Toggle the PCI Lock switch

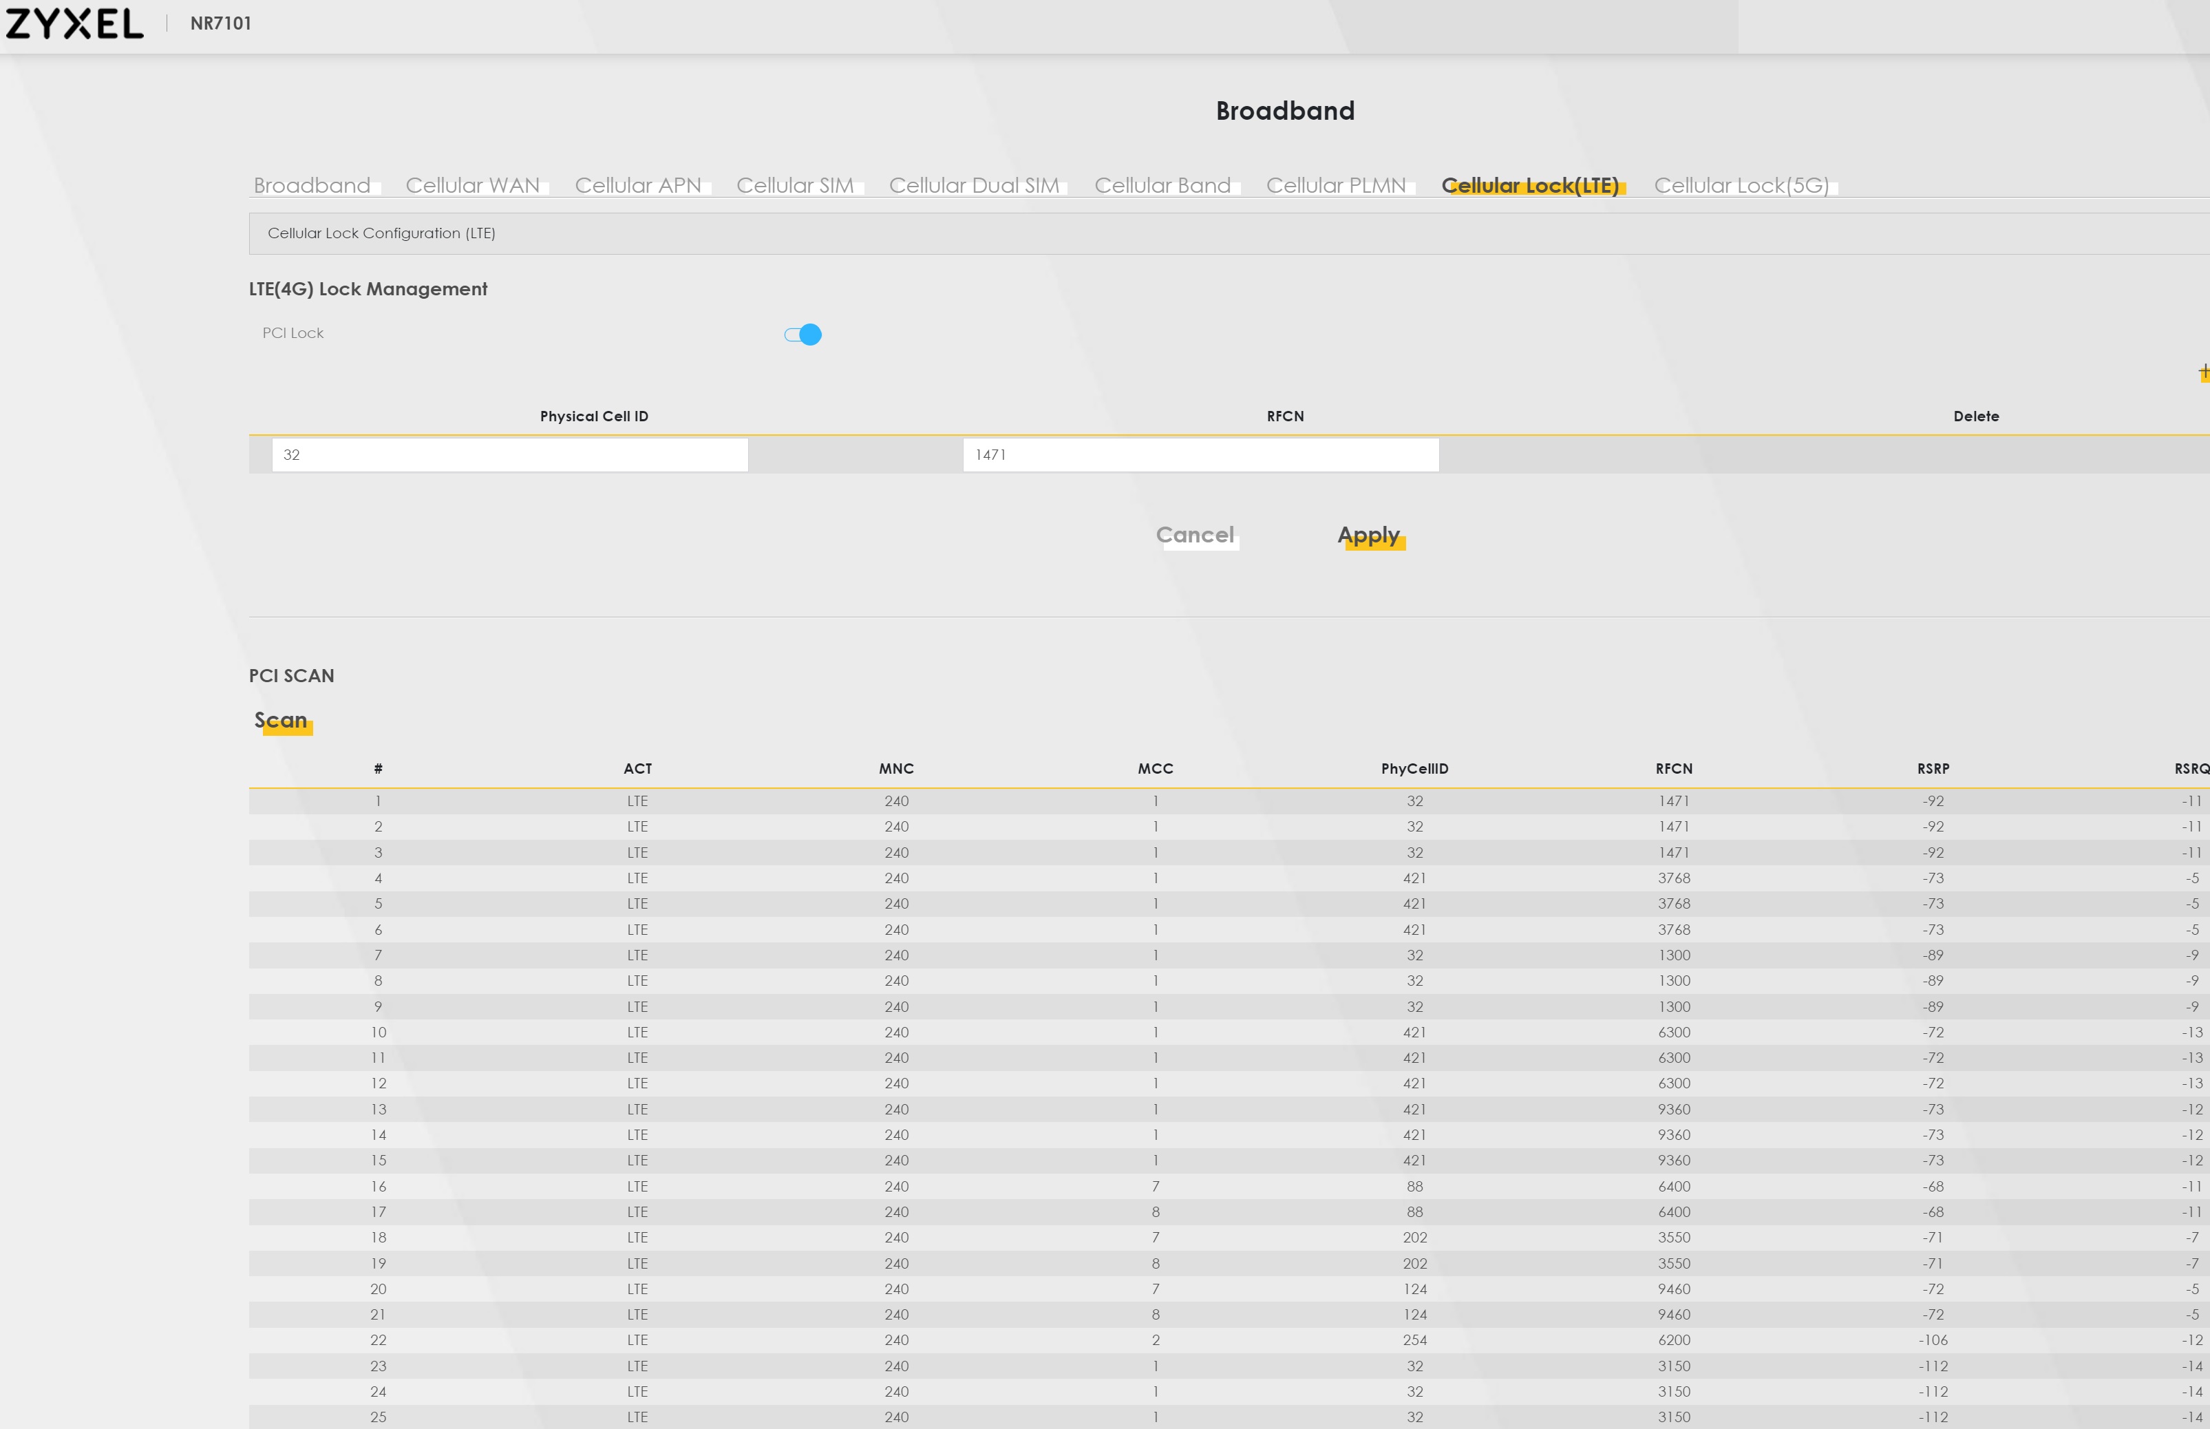tap(803, 334)
